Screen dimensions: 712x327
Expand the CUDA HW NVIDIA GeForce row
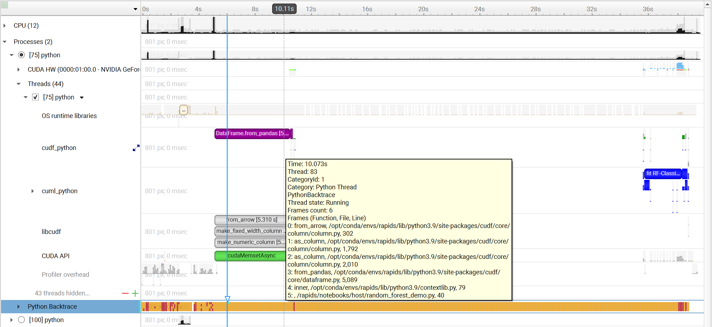(x=19, y=69)
